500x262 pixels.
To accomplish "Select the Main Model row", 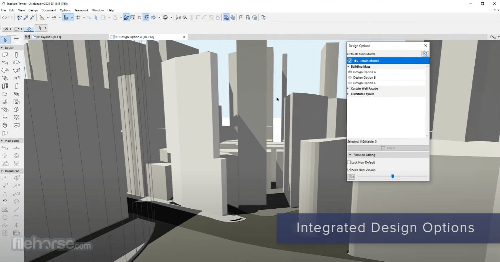I will 388,61.
